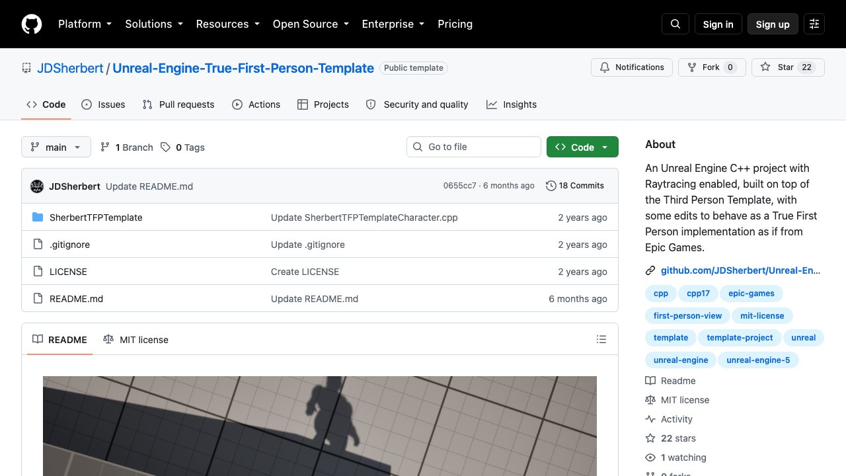The width and height of the screenshot is (846, 476).
Task: Open the green Code dropdown button
Action: coord(582,147)
